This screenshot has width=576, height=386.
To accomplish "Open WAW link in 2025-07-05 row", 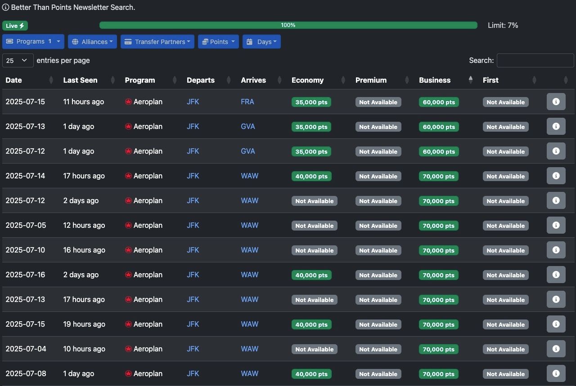I will click(x=250, y=226).
